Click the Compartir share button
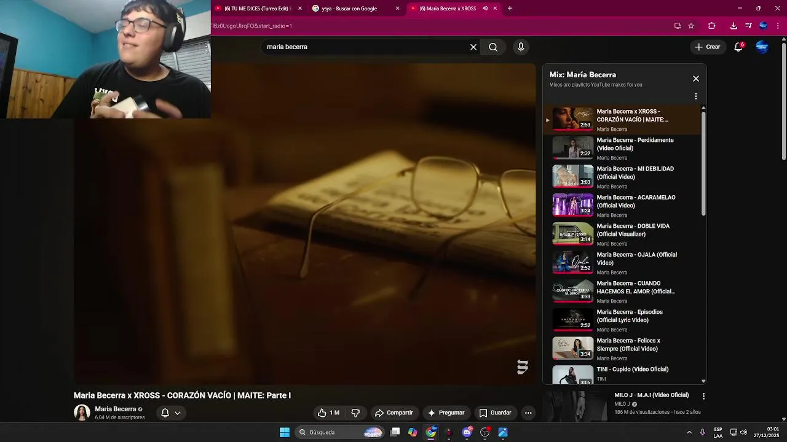787x442 pixels. pyautogui.click(x=393, y=413)
